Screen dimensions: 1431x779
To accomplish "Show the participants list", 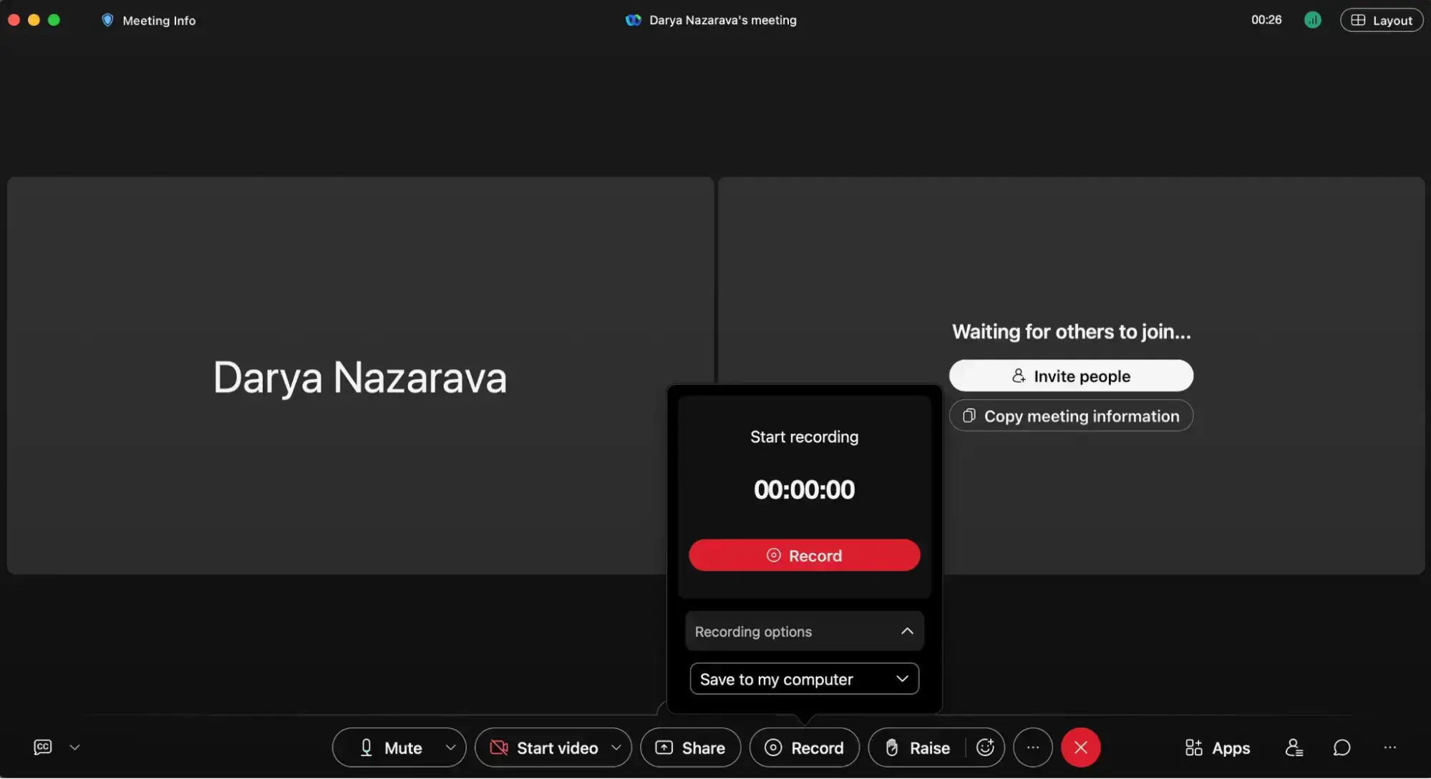I will tap(1294, 748).
